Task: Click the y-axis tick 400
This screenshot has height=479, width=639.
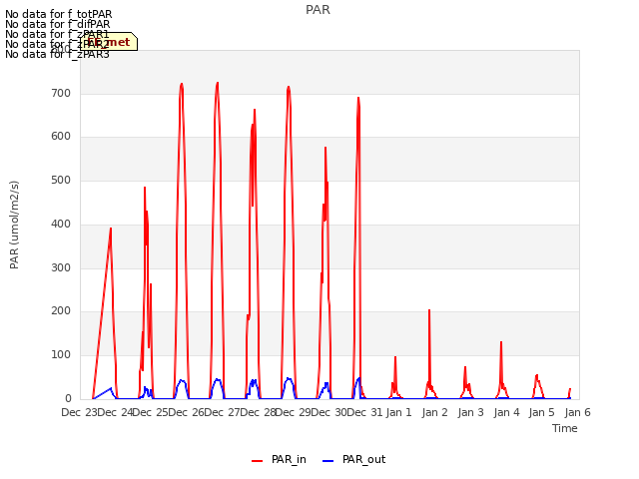Action: [61, 224]
